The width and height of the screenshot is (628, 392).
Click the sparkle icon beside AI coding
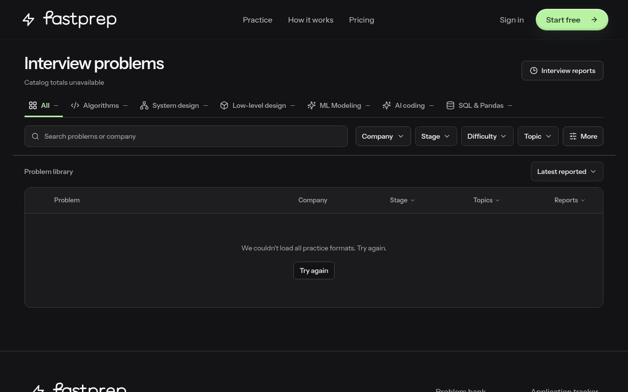[387, 105]
